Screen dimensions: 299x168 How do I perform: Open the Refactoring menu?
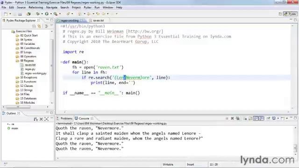pyautogui.click(x=36, y=7)
